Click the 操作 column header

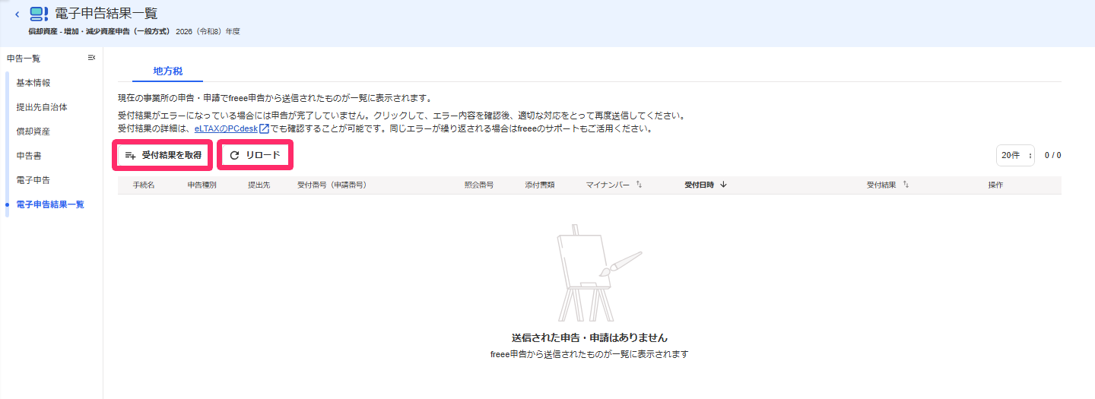coord(995,185)
